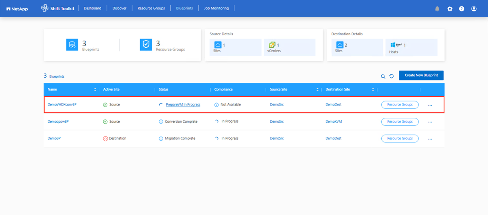Open the DemoKVM destination site link
This screenshot has width=490, height=216.
coord(334,122)
